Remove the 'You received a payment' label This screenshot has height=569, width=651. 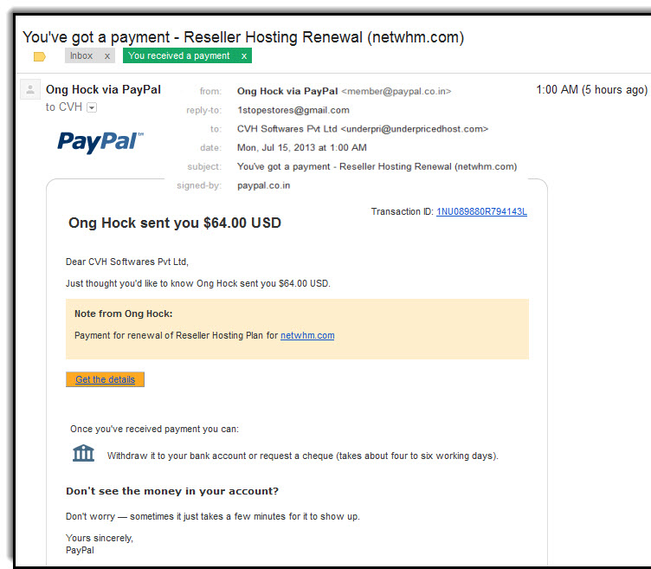(244, 56)
